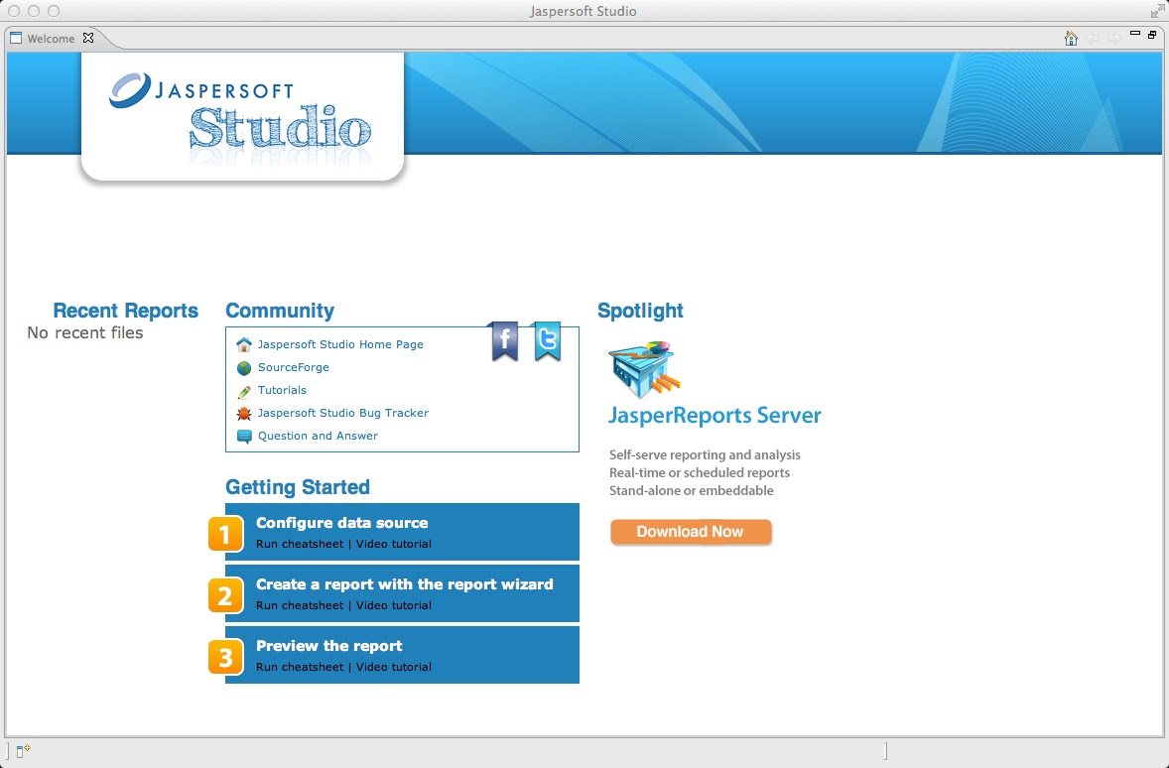Image resolution: width=1169 pixels, height=768 pixels.
Task: Click the orange number 1 badge
Action: click(x=226, y=534)
